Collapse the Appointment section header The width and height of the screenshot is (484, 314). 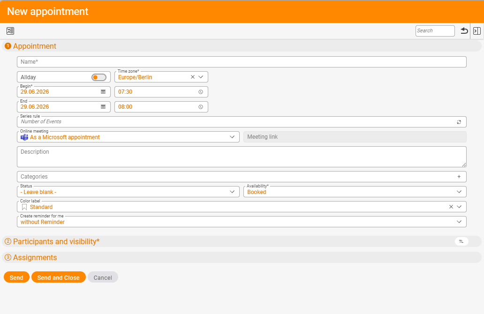pos(242,46)
